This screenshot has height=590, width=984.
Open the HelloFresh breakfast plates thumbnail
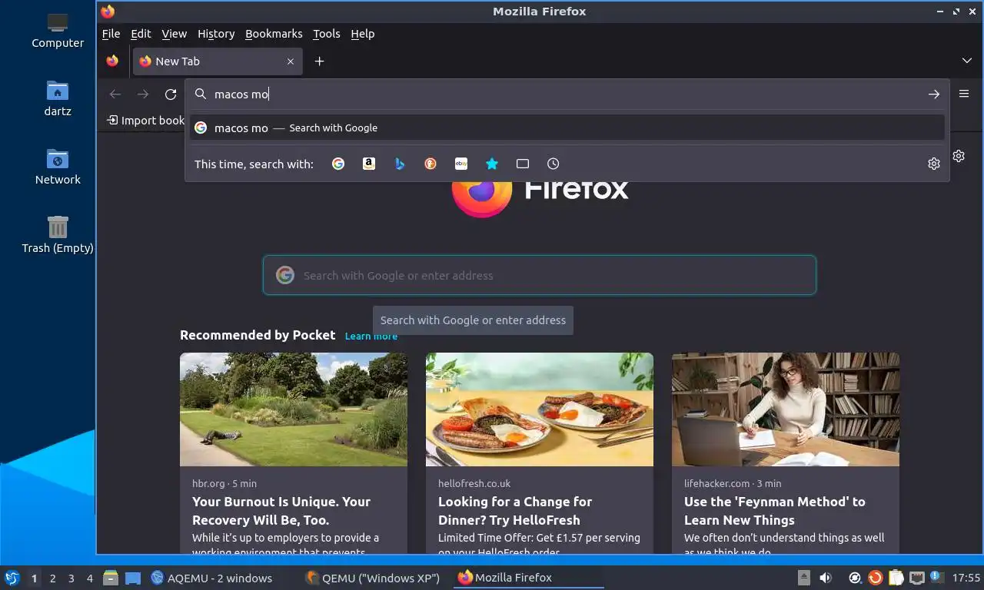[540, 409]
